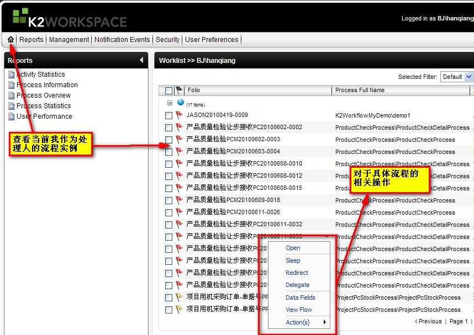Click red flag for PC20100608-0010 row
The width and height of the screenshot is (474, 335).
pos(179,163)
